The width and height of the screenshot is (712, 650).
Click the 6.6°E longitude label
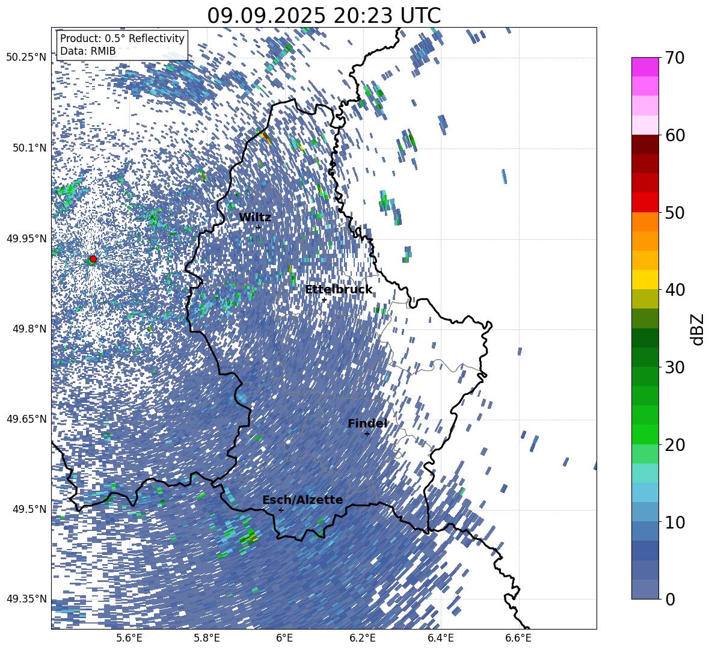coord(518,638)
